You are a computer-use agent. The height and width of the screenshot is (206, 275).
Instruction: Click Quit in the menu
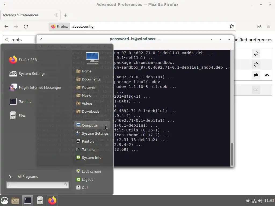coord(82,187)
